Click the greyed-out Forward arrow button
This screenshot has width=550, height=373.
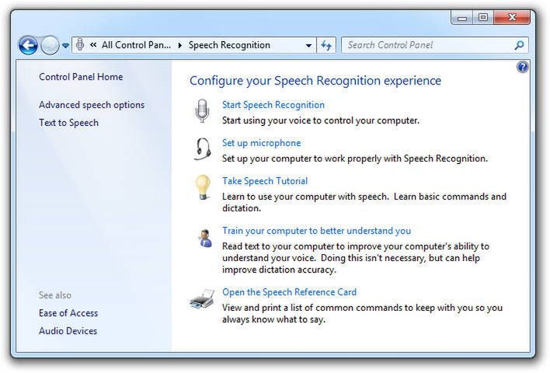(x=50, y=45)
